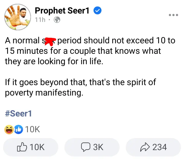Click the red scribble censoring mark

coord(50,42)
